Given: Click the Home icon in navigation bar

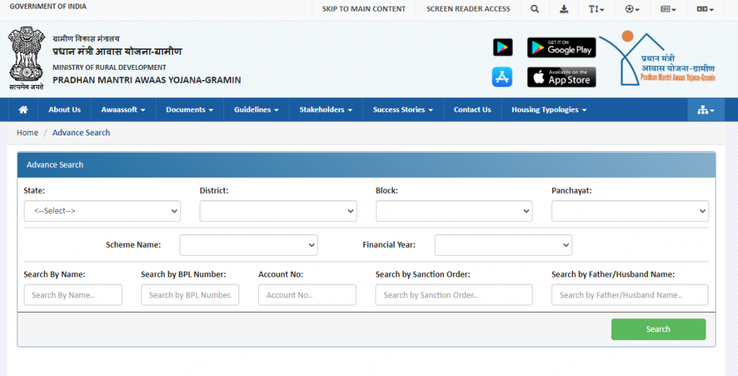Looking at the screenshot, I should (x=23, y=109).
